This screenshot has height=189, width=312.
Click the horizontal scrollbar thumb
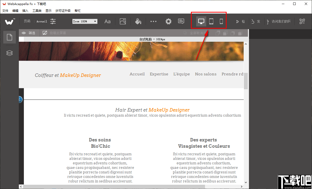114,186
